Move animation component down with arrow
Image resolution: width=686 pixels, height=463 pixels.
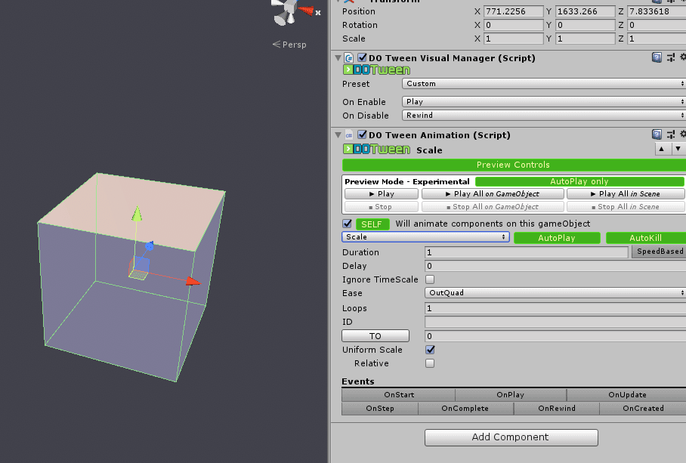coord(678,149)
